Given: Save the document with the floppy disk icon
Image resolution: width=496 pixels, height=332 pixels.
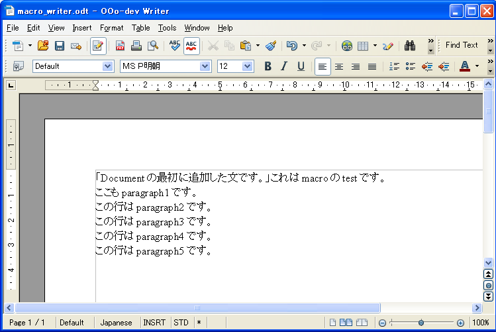Looking at the screenshot, I should pos(60,46).
